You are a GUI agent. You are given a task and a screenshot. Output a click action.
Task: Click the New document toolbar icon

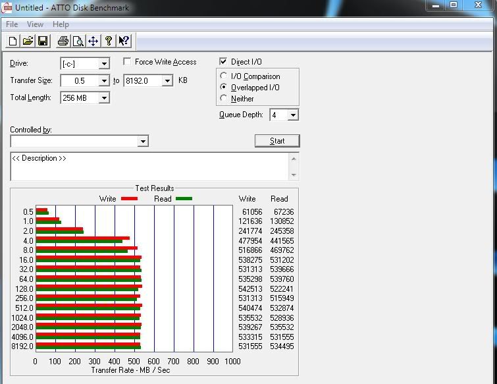pos(13,41)
